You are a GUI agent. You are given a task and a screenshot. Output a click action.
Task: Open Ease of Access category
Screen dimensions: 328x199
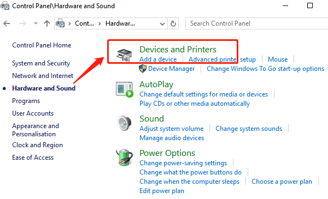click(x=33, y=158)
